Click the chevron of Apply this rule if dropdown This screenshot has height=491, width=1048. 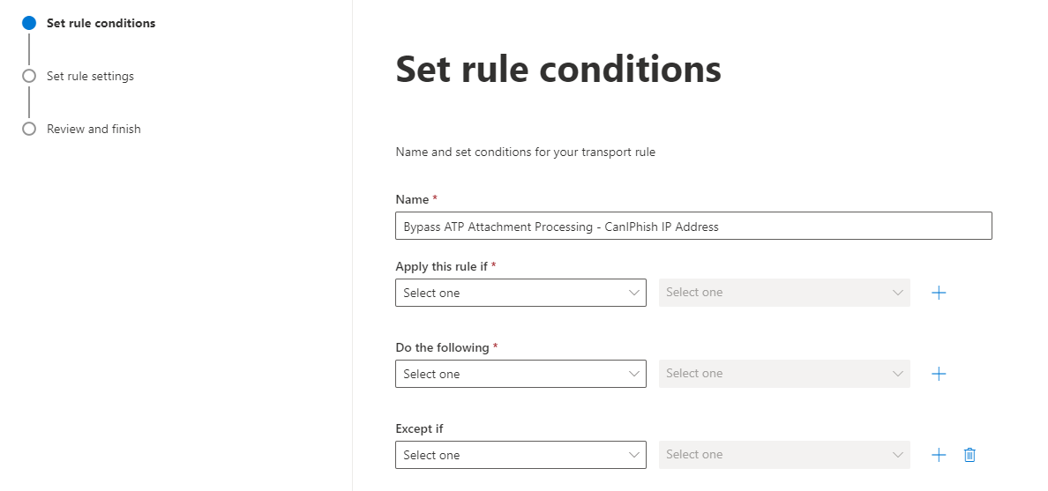(633, 293)
